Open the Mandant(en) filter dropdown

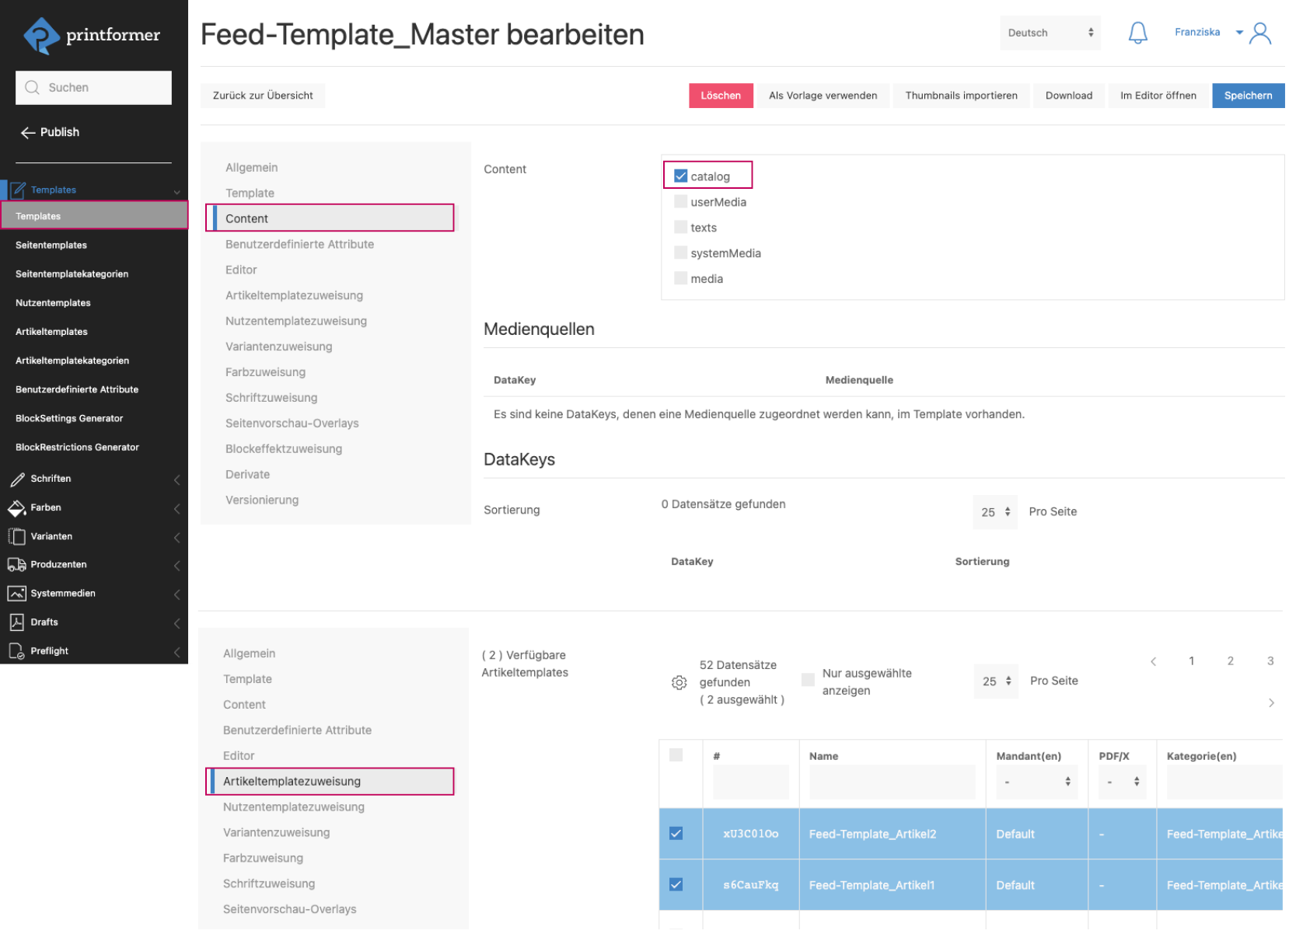(x=1036, y=782)
